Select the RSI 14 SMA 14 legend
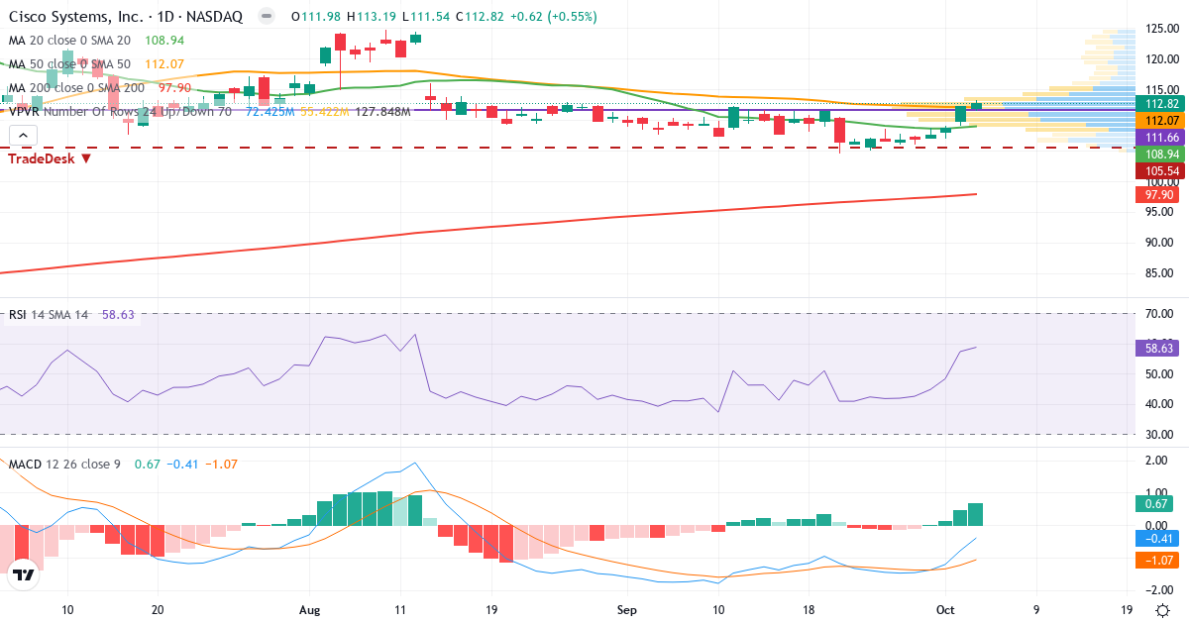The image size is (1189, 624). tap(50, 315)
